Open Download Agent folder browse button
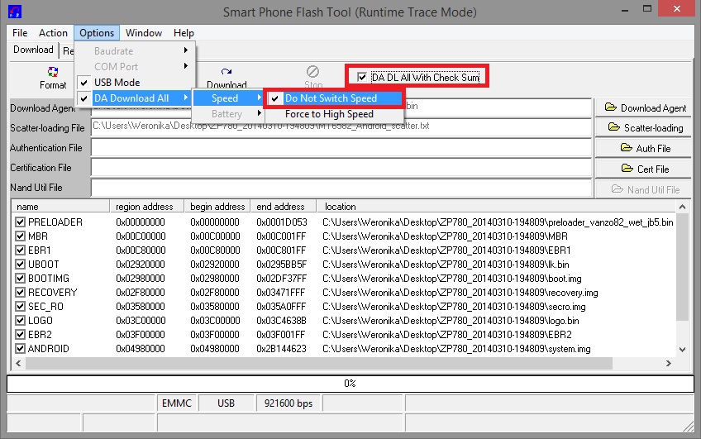 645,108
